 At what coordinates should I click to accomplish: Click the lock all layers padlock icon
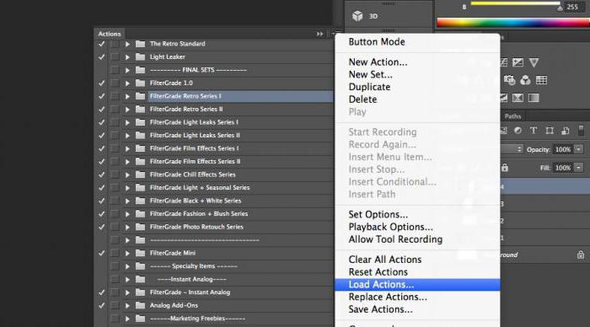505,168
